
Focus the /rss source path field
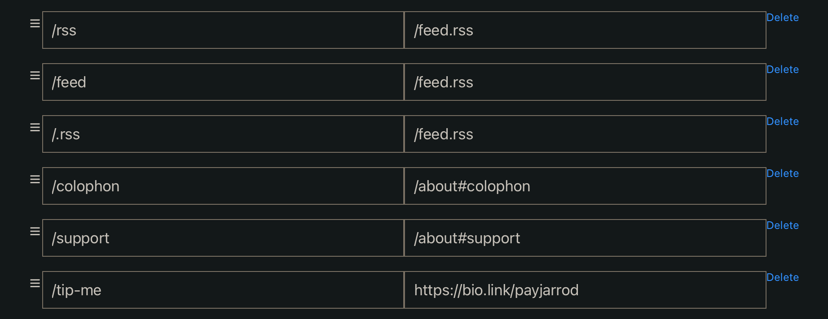[223, 30]
